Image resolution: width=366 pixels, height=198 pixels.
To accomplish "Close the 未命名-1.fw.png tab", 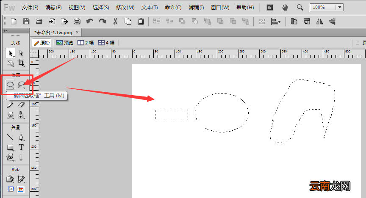I will coord(77,33).
